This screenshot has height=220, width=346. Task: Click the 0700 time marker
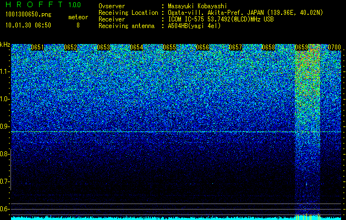(x=334, y=47)
